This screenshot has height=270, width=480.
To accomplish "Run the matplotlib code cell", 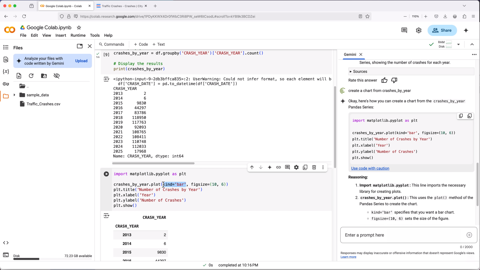I will point(106,174).
